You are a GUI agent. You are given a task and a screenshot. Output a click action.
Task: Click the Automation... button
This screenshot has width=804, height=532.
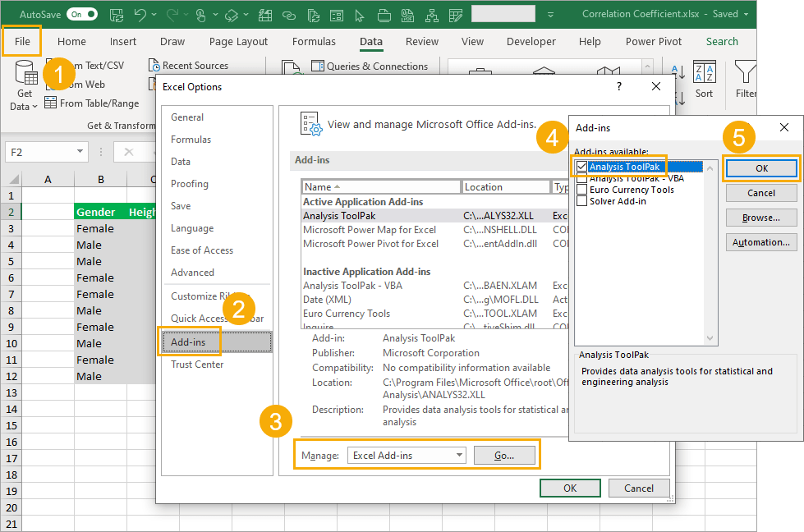pos(761,242)
